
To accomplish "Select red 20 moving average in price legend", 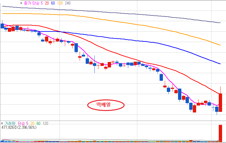I will [x=47, y=3].
